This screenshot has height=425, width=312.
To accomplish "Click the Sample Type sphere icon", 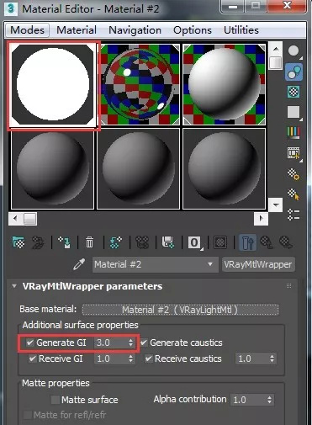I will tap(293, 51).
